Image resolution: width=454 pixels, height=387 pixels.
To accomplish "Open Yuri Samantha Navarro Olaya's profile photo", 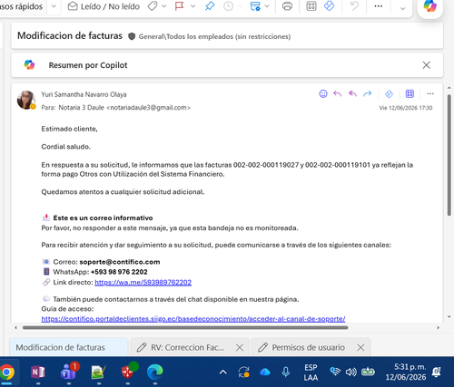I will (x=26, y=100).
